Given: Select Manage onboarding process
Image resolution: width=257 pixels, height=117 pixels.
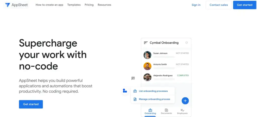Looking at the screenshot, I should click(x=154, y=99).
